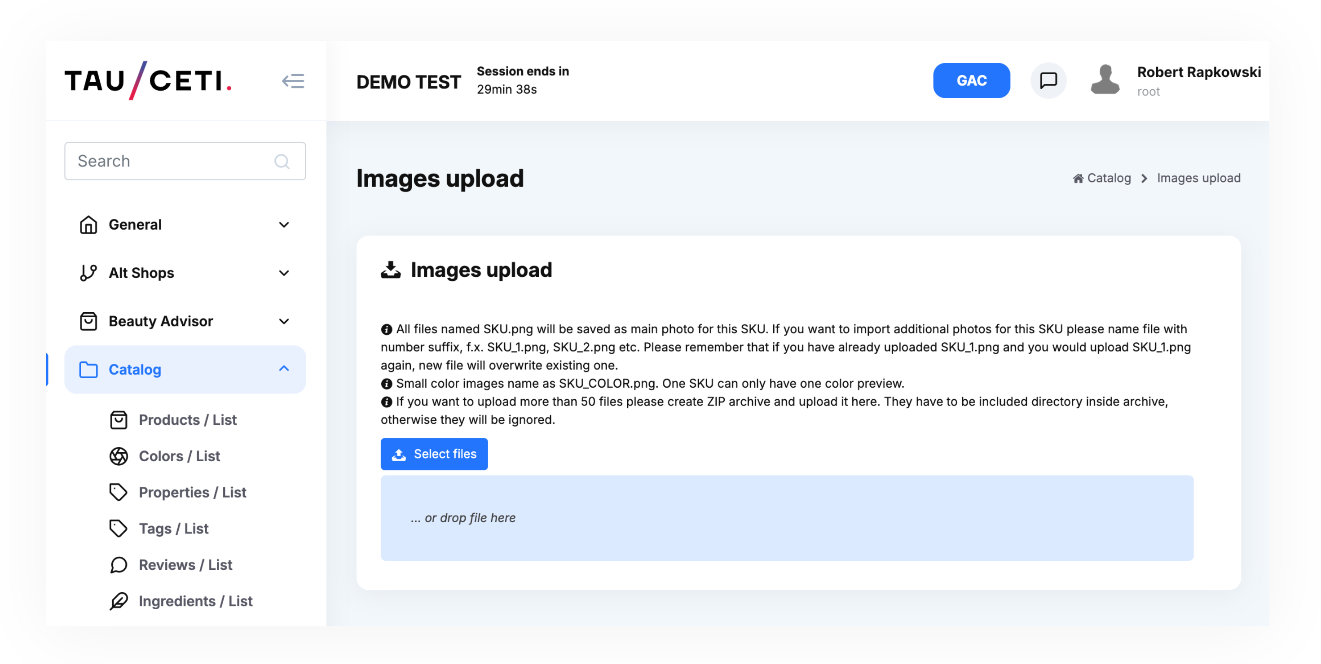Open Tags / List
The image size is (1321, 664).
pyautogui.click(x=173, y=528)
